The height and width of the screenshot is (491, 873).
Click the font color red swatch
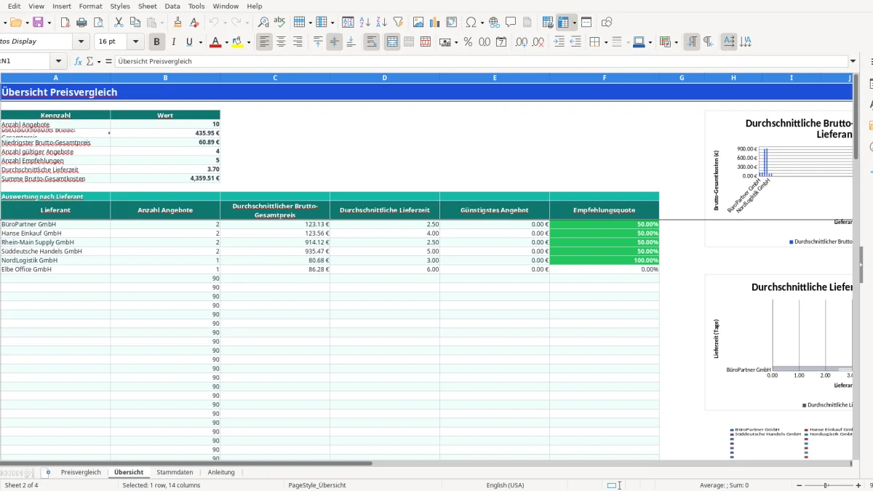(x=215, y=42)
